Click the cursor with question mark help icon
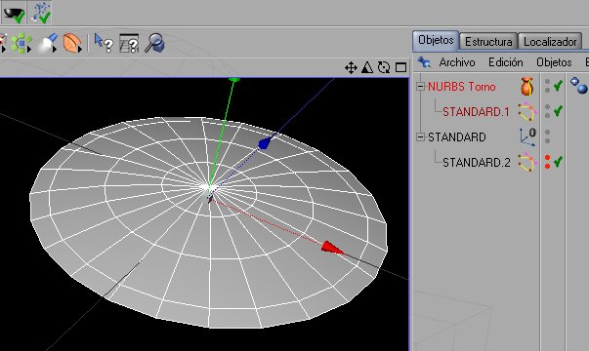Image resolution: width=589 pixels, height=351 pixels. tap(104, 43)
